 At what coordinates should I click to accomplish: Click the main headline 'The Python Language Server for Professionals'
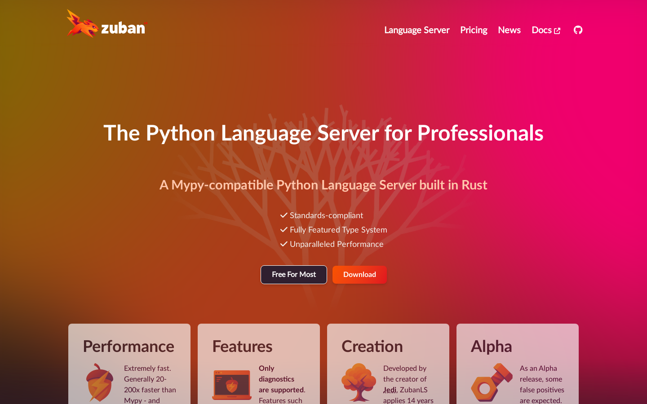click(323, 133)
